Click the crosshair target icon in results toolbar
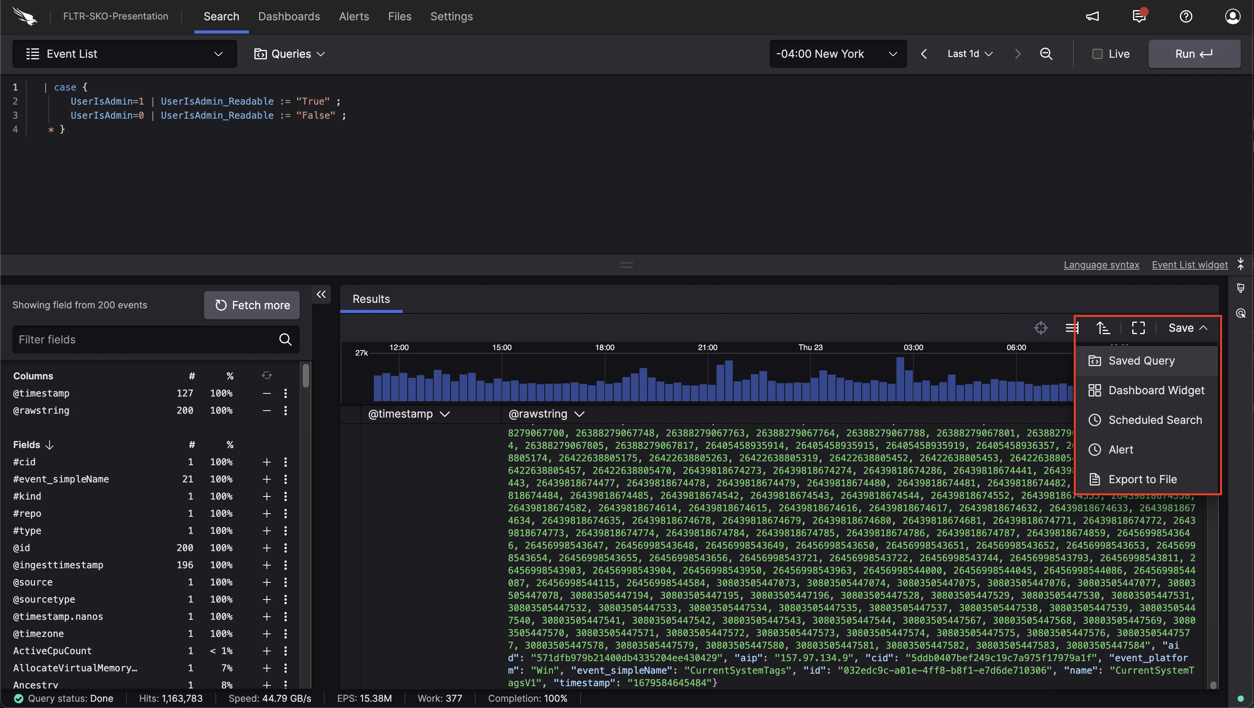Viewport: 1254px width, 708px height. pos(1041,328)
